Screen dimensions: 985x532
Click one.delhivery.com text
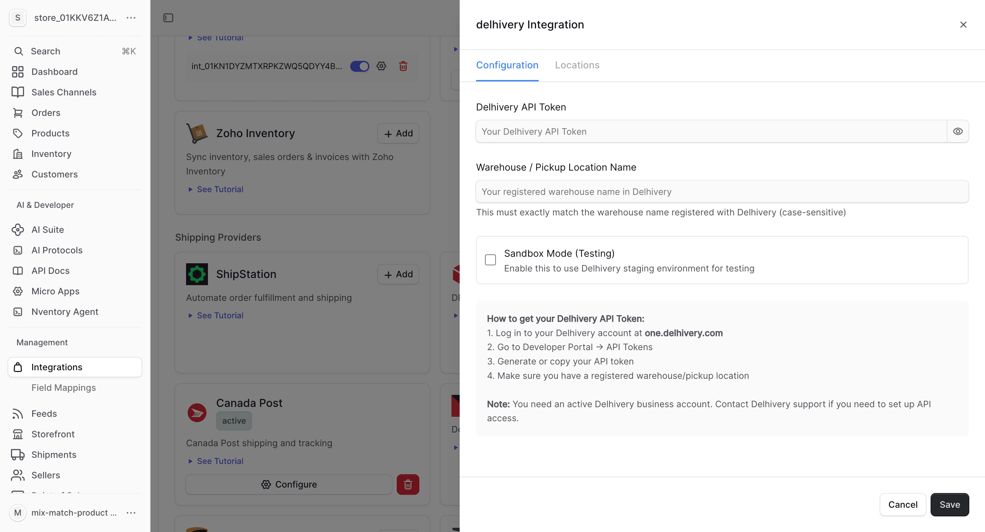[684, 333]
